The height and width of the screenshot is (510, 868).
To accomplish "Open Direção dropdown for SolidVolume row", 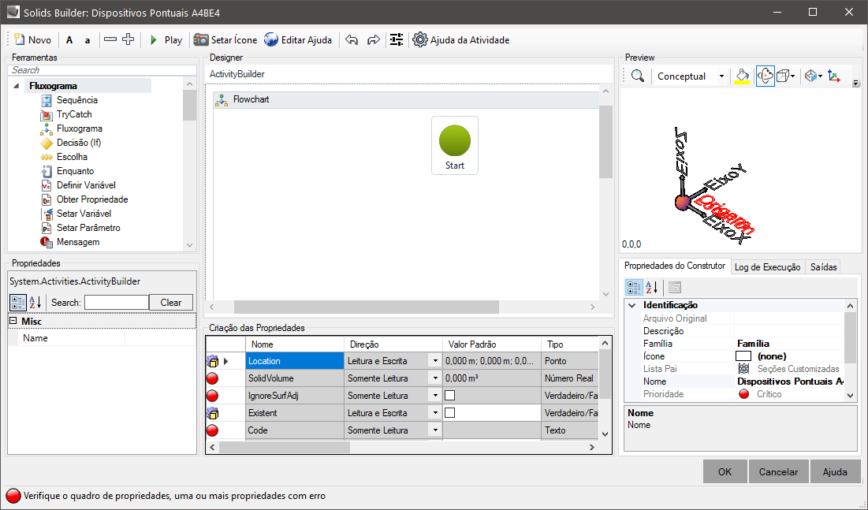I will [x=434, y=378].
